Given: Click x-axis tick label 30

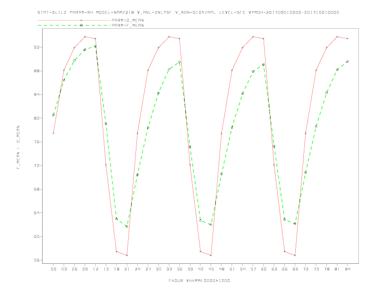Looking at the screenshot, I should (158, 269).
